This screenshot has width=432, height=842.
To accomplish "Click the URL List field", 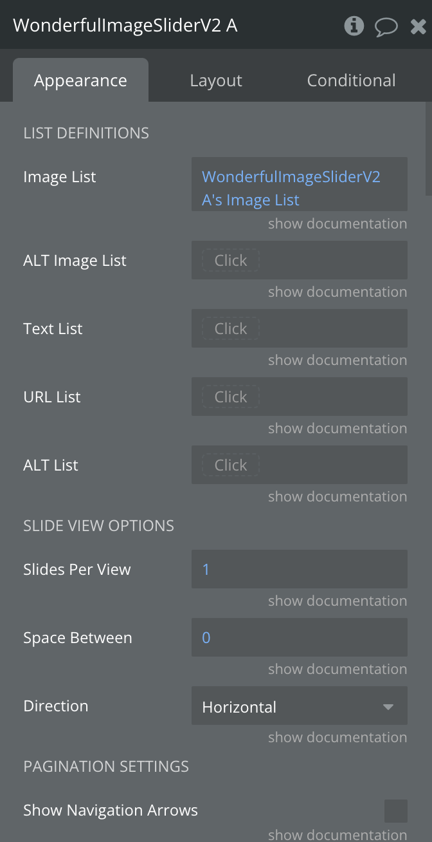I will click(x=299, y=397).
